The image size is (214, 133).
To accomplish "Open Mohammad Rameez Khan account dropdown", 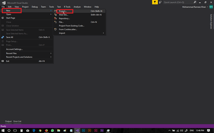I will pos(195,7).
